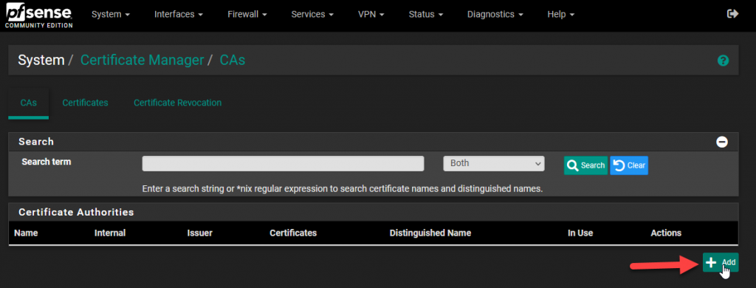
Task: Expand the Services dropdown menu
Action: (x=312, y=15)
